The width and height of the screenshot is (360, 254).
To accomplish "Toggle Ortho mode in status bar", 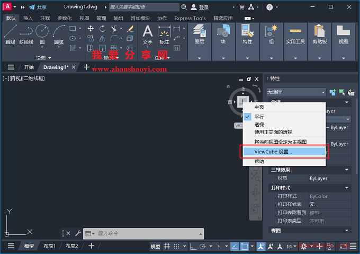I will [193, 247].
